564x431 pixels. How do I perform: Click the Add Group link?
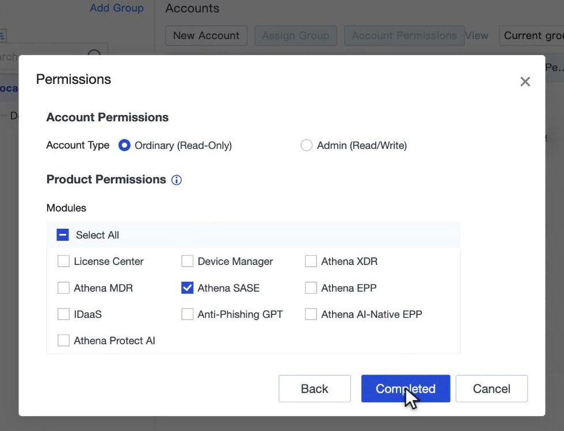point(116,8)
